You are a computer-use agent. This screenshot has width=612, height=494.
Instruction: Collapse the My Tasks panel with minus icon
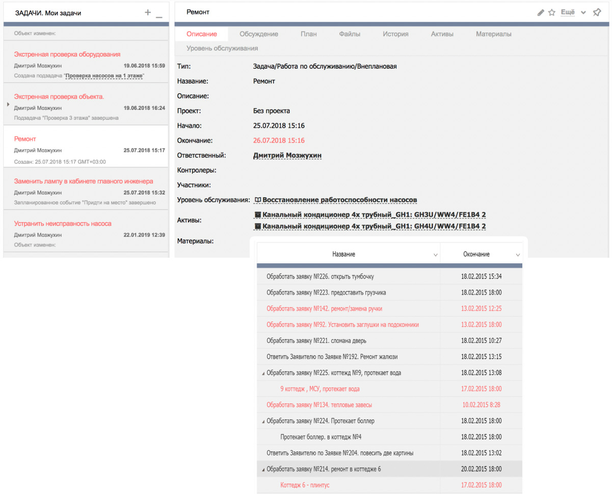coord(159,14)
